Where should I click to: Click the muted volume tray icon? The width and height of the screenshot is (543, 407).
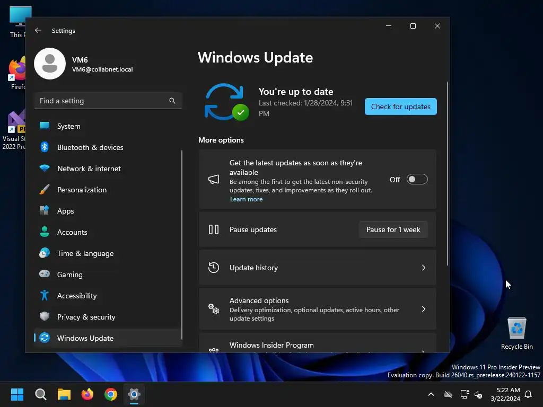[x=479, y=394]
